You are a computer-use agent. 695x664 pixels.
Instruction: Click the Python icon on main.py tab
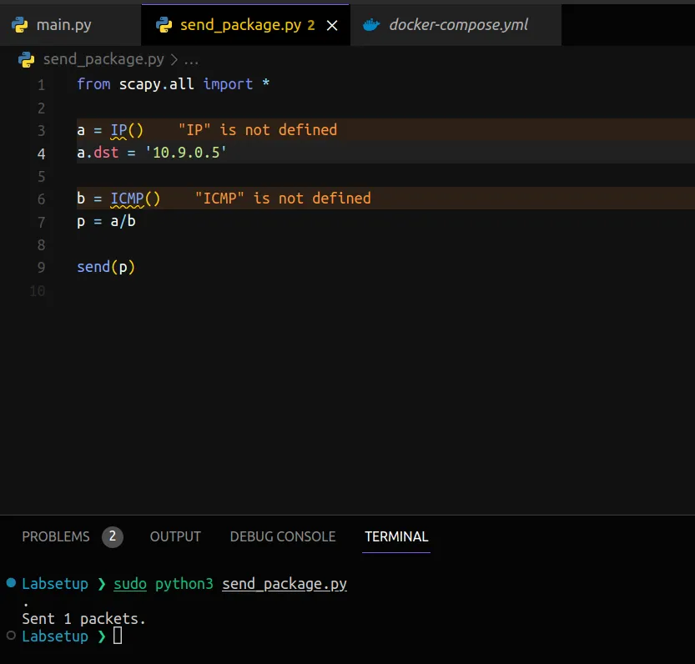[20, 25]
